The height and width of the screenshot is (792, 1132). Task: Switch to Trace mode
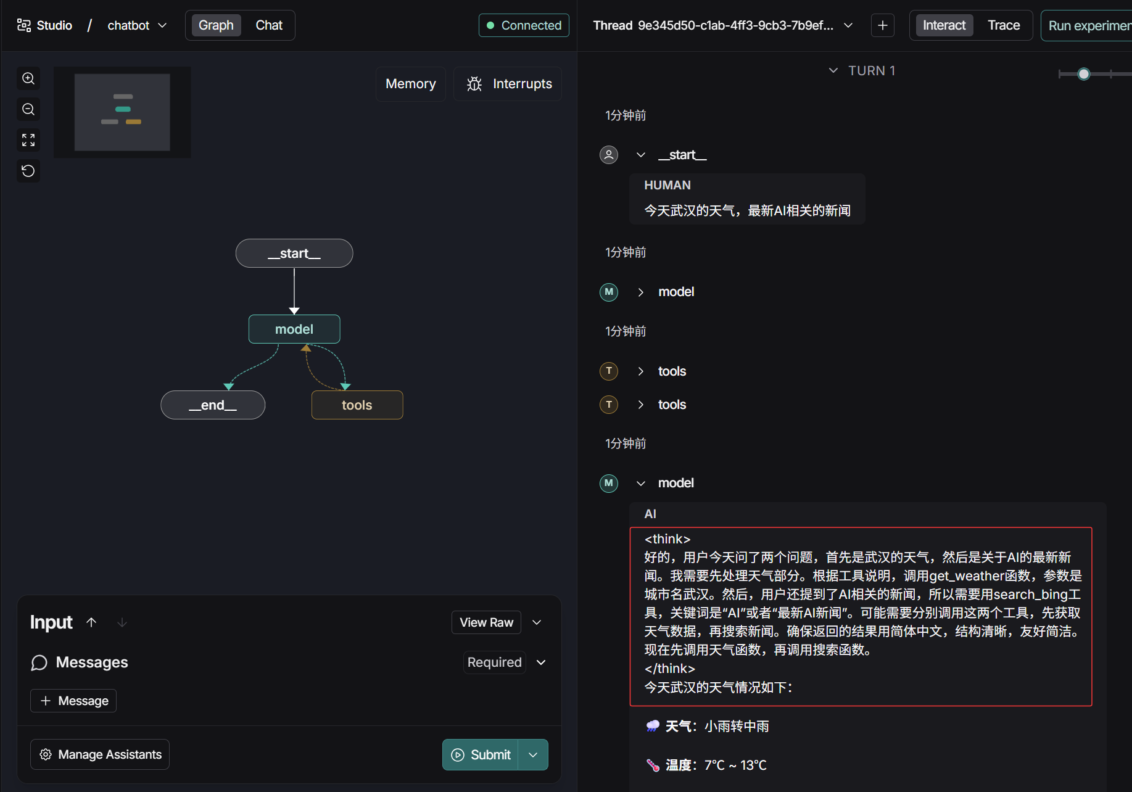pos(1003,25)
